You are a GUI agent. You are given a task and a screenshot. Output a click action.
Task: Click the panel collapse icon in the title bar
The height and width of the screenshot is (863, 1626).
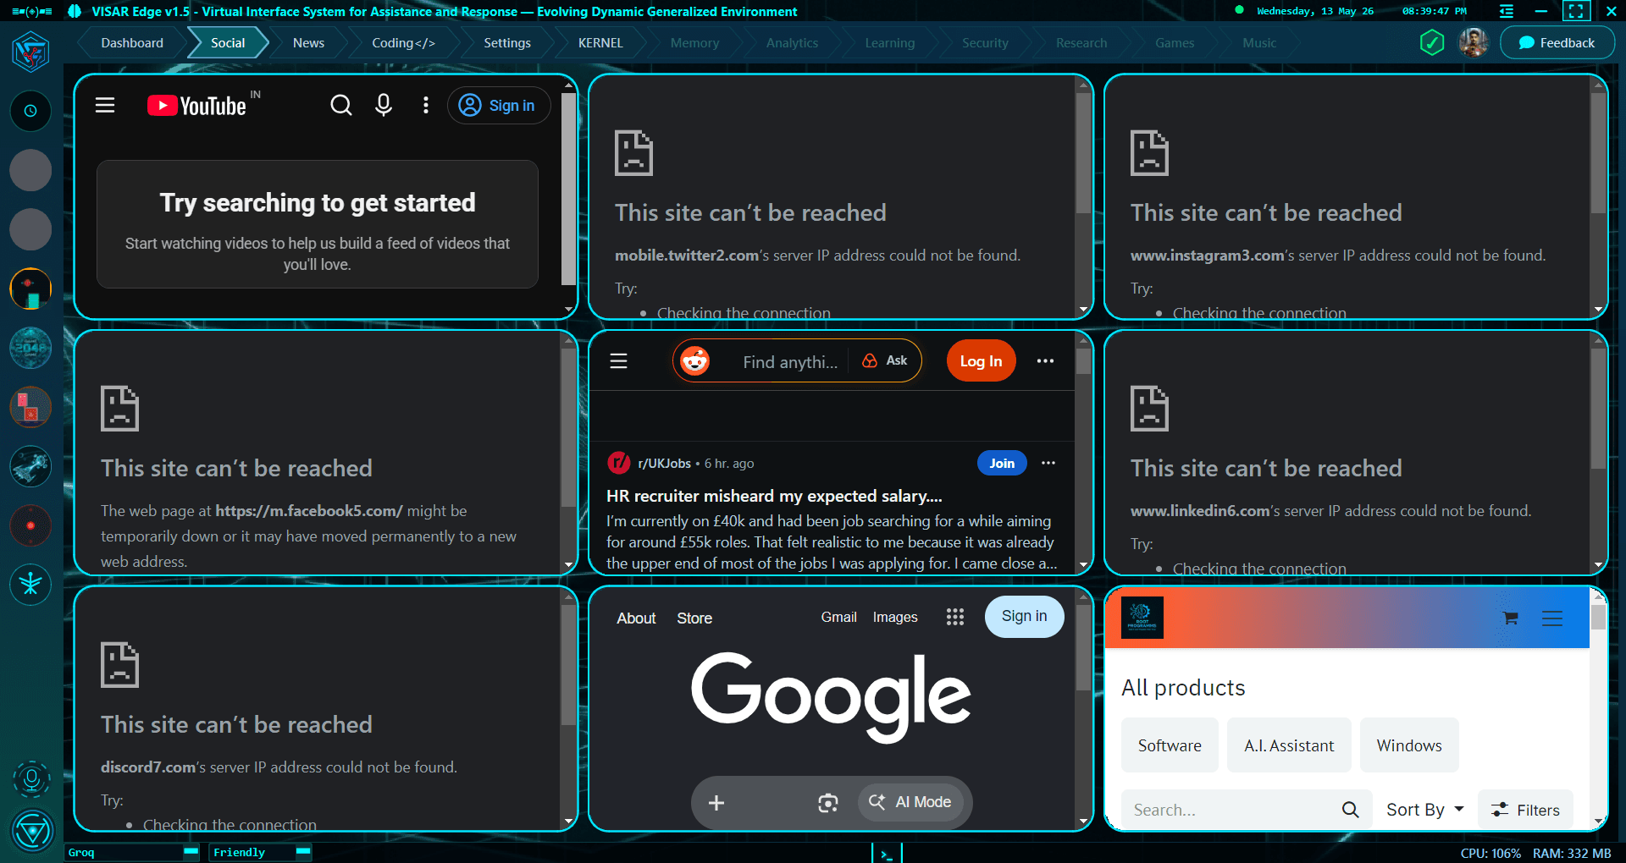[x=1507, y=11]
